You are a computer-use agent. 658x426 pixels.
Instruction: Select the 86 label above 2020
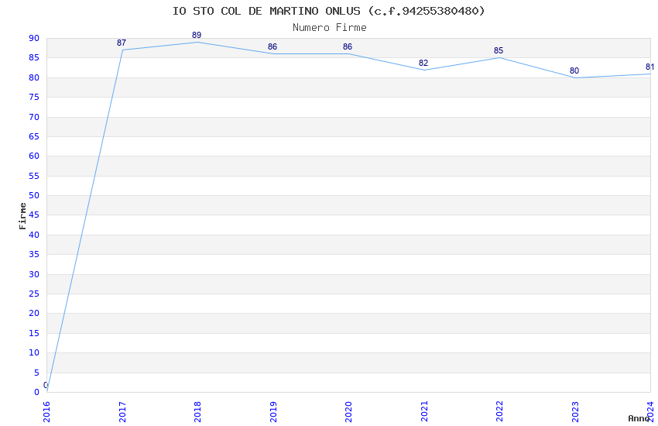(x=348, y=46)
